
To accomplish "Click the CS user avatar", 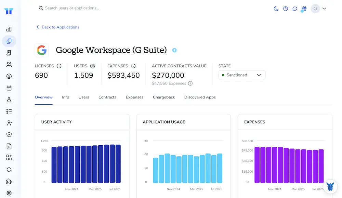I will (315, 9).
